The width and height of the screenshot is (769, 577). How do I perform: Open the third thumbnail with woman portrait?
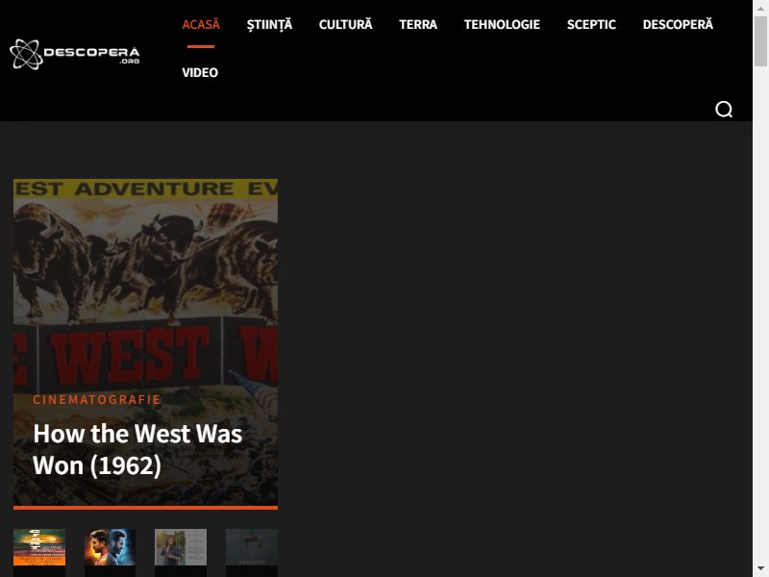181,547
